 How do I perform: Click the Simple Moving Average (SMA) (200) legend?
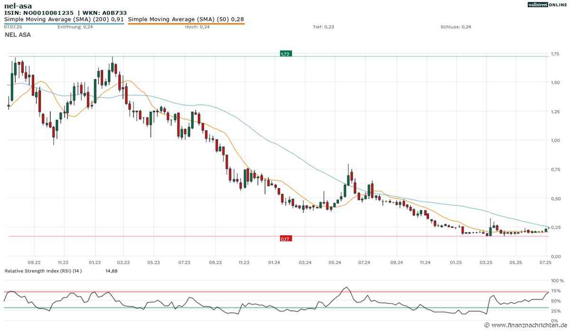65,19
